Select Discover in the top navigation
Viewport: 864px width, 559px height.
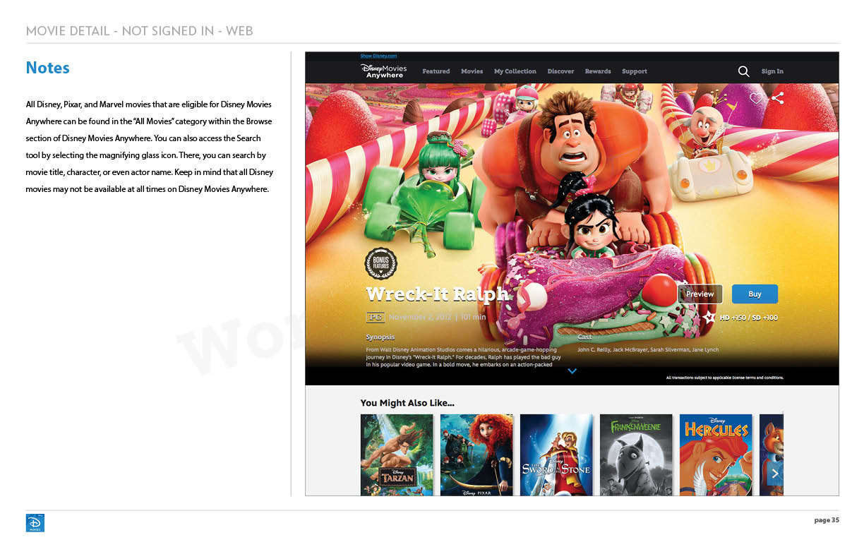560,71
